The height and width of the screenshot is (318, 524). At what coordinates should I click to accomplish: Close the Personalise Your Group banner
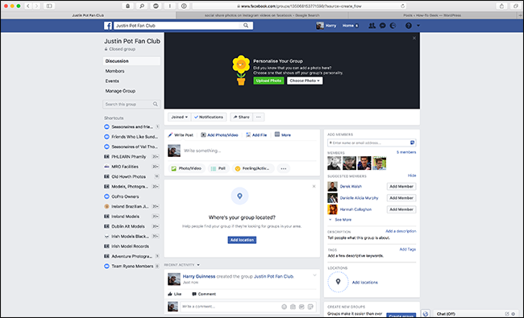[414, 38]
